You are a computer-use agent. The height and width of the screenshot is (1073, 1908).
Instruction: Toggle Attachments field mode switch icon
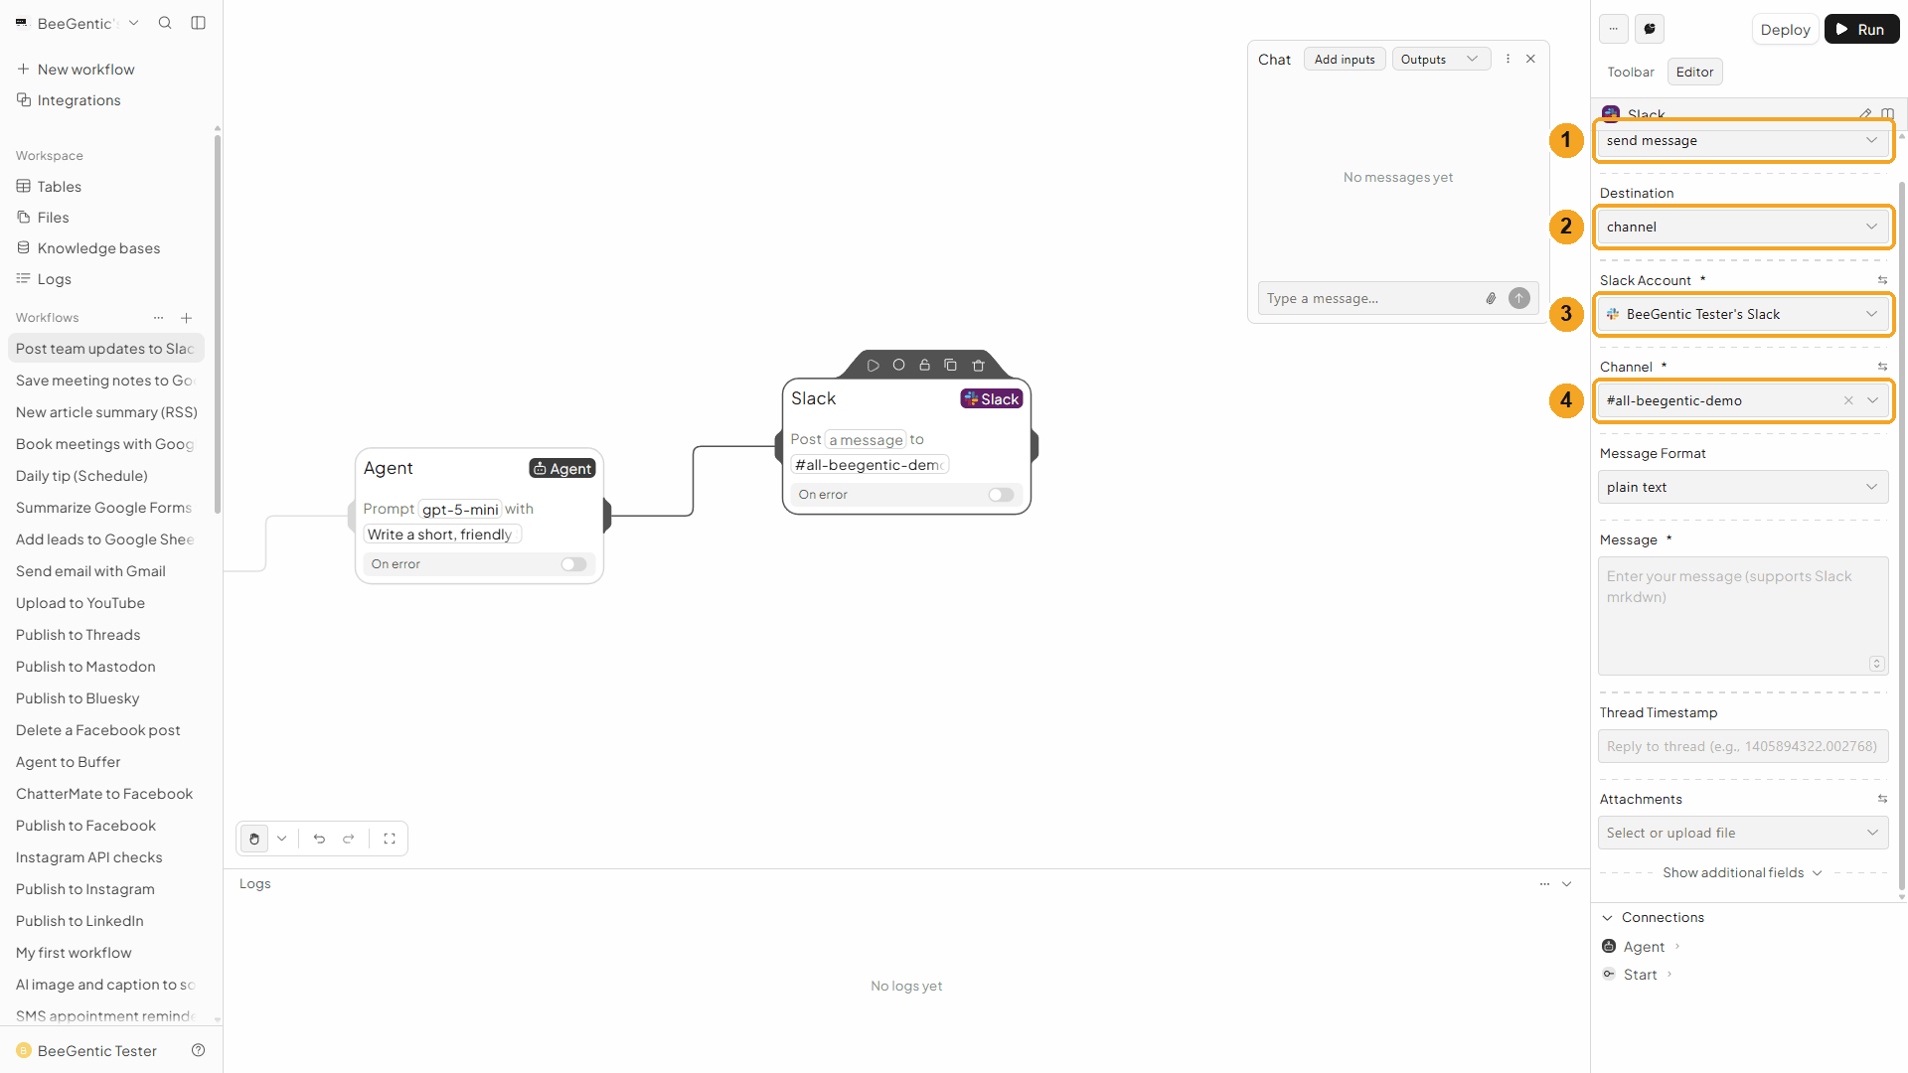click(x=1882, y=799)
